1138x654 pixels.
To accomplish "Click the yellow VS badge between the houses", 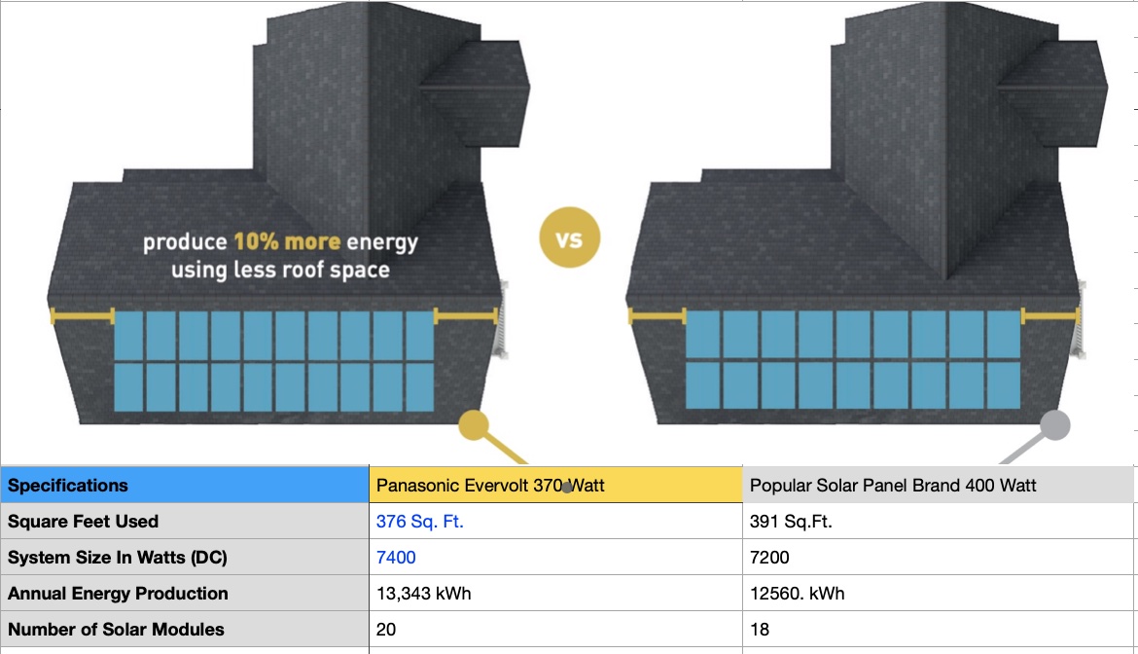I will (x=570, y=236).
